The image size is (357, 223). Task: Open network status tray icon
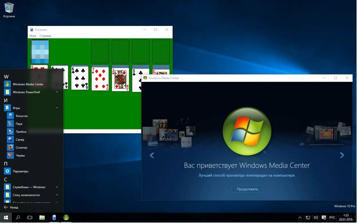pyautogui.click(x=308, y=218)
